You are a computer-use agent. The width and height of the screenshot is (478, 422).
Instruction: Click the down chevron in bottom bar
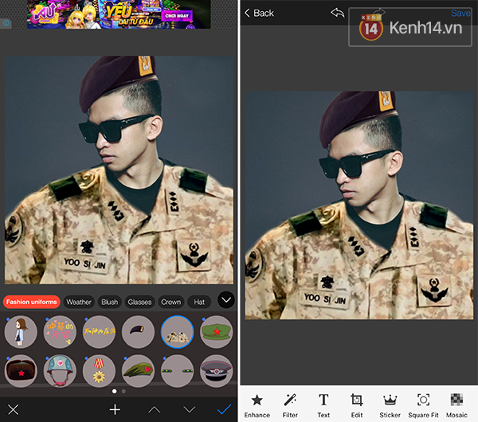coord(189,409)
